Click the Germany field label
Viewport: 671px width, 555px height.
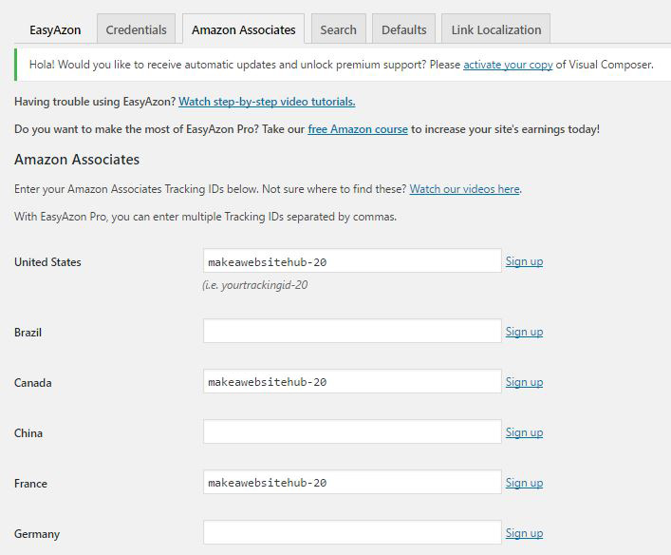point(37,534)
